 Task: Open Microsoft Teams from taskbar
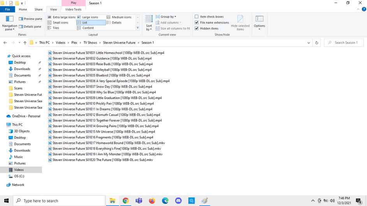pos(139,201)
